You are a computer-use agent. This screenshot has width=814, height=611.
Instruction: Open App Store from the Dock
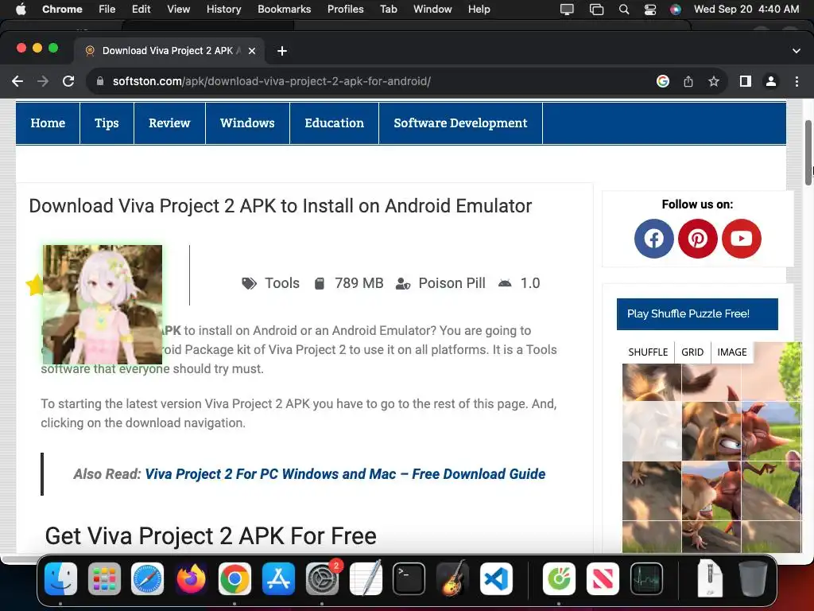278,578
